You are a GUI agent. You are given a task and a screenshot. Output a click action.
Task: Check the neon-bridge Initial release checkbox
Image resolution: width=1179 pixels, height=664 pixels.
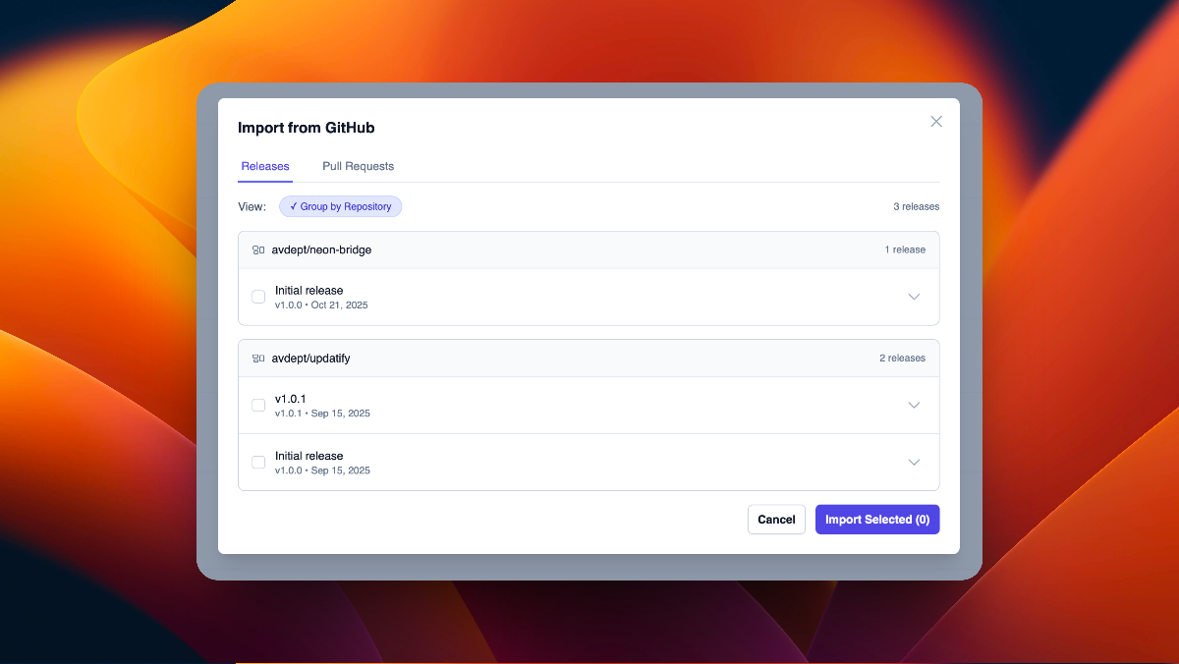tap(258, 297)
